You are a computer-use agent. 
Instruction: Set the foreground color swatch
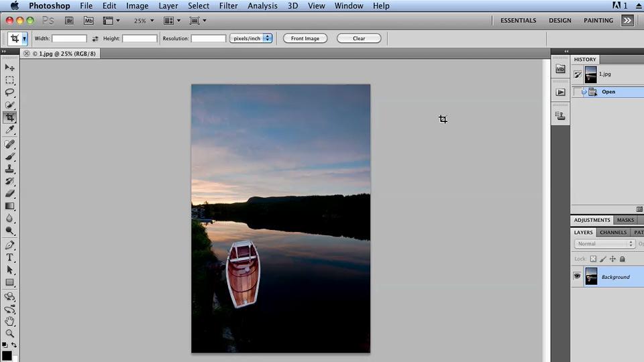7,355
